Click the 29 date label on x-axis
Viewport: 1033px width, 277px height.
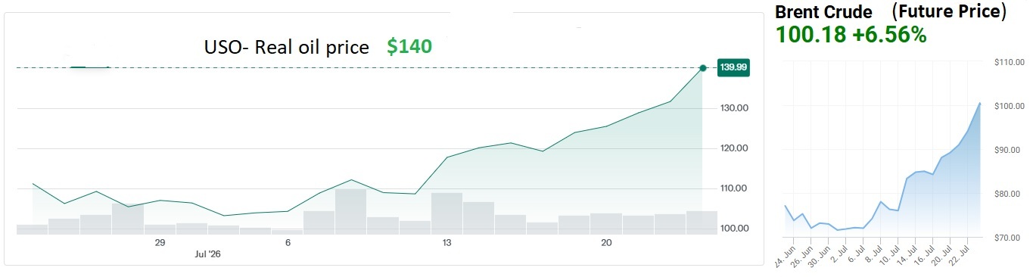[x=160, y=243]
